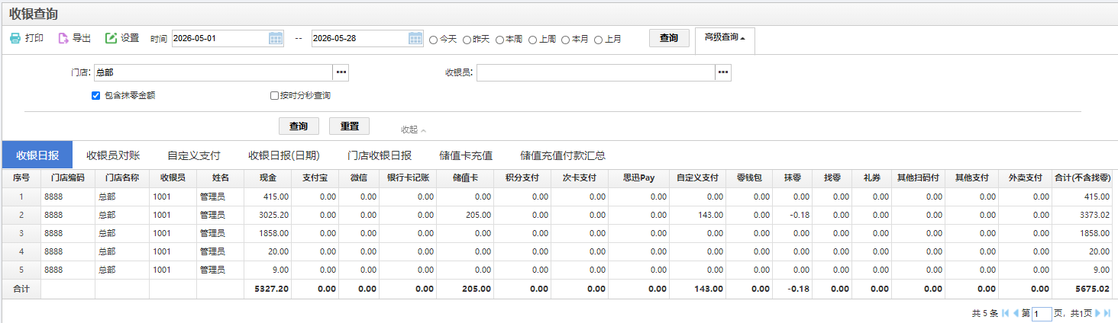Select the 本周 radio option

(x=499, y=40)
